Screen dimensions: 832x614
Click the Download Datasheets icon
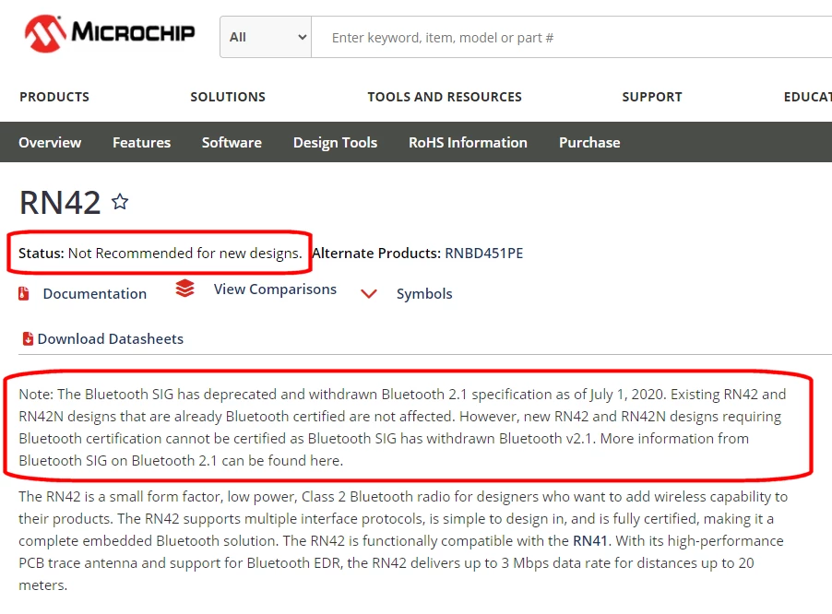[x=28, y=339]
